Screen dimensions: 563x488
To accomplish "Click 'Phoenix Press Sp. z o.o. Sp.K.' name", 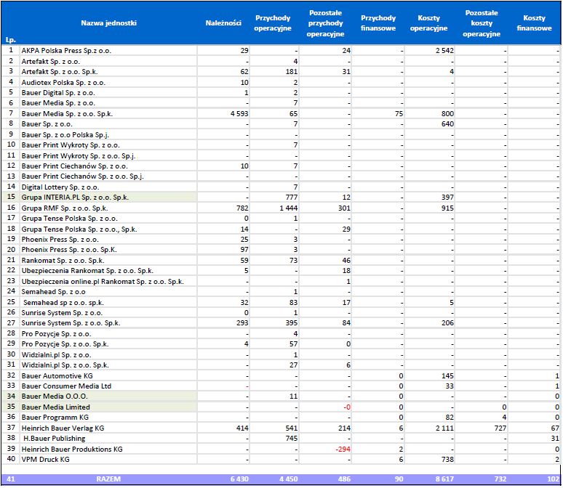I will click(69, 250).
